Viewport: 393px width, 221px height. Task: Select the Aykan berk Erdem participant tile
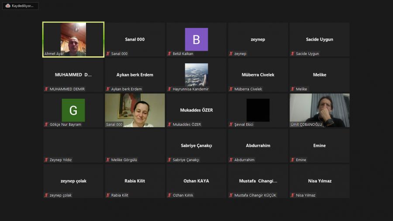coord(134,75)
